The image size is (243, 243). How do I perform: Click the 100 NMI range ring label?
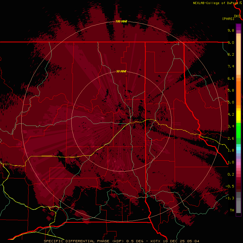[x=121, y=21]
